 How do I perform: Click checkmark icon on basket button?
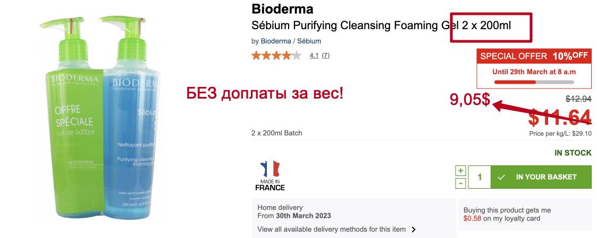(x=501, y=177)
